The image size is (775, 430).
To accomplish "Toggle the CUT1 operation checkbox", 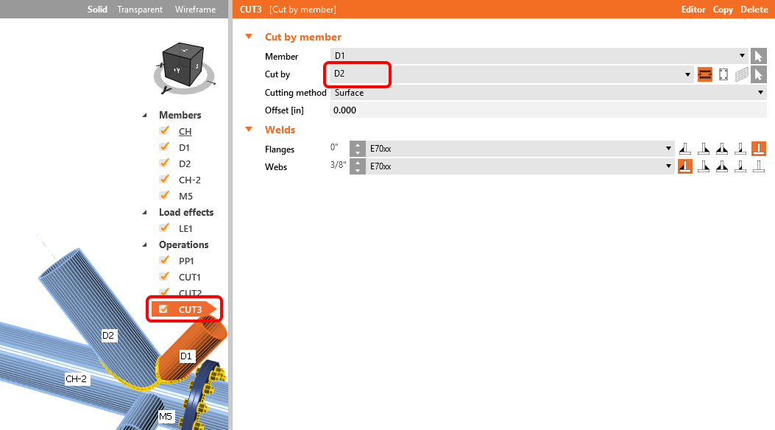I will click(164, 277).
